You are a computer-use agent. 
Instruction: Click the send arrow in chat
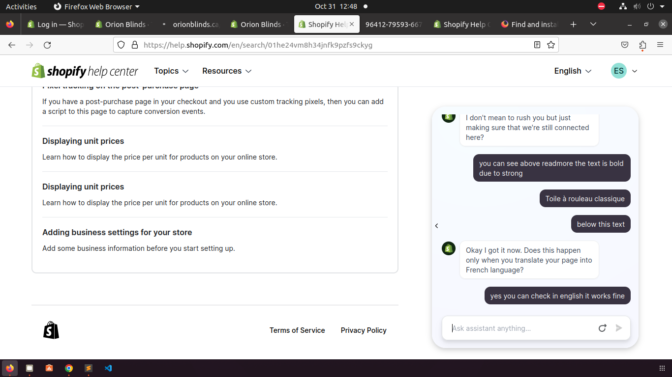tap(619, 328)
